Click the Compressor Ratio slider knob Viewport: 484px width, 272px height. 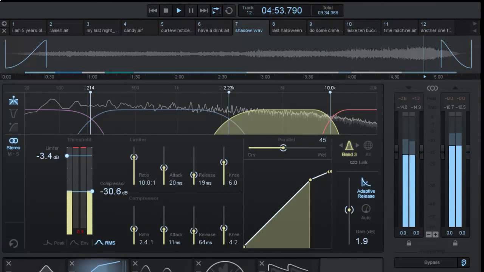pos(134,229)
